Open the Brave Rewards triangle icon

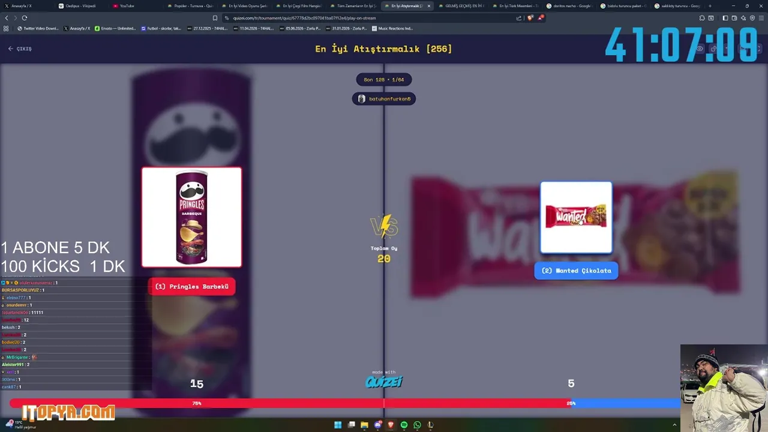click(541, 18)
